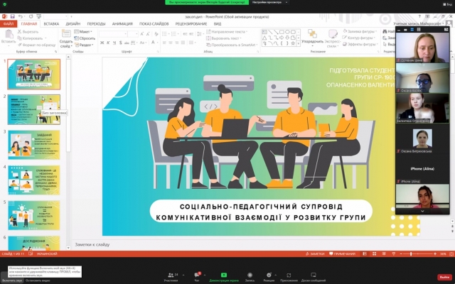Open font color A dropdown
The height and width of the screenshot is (284, 455).
click(154, 43)
